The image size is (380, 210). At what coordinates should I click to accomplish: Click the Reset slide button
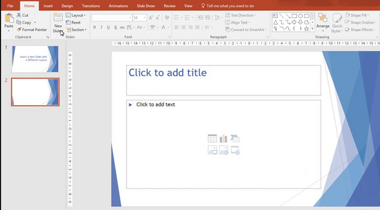click(x=73, y=22)
